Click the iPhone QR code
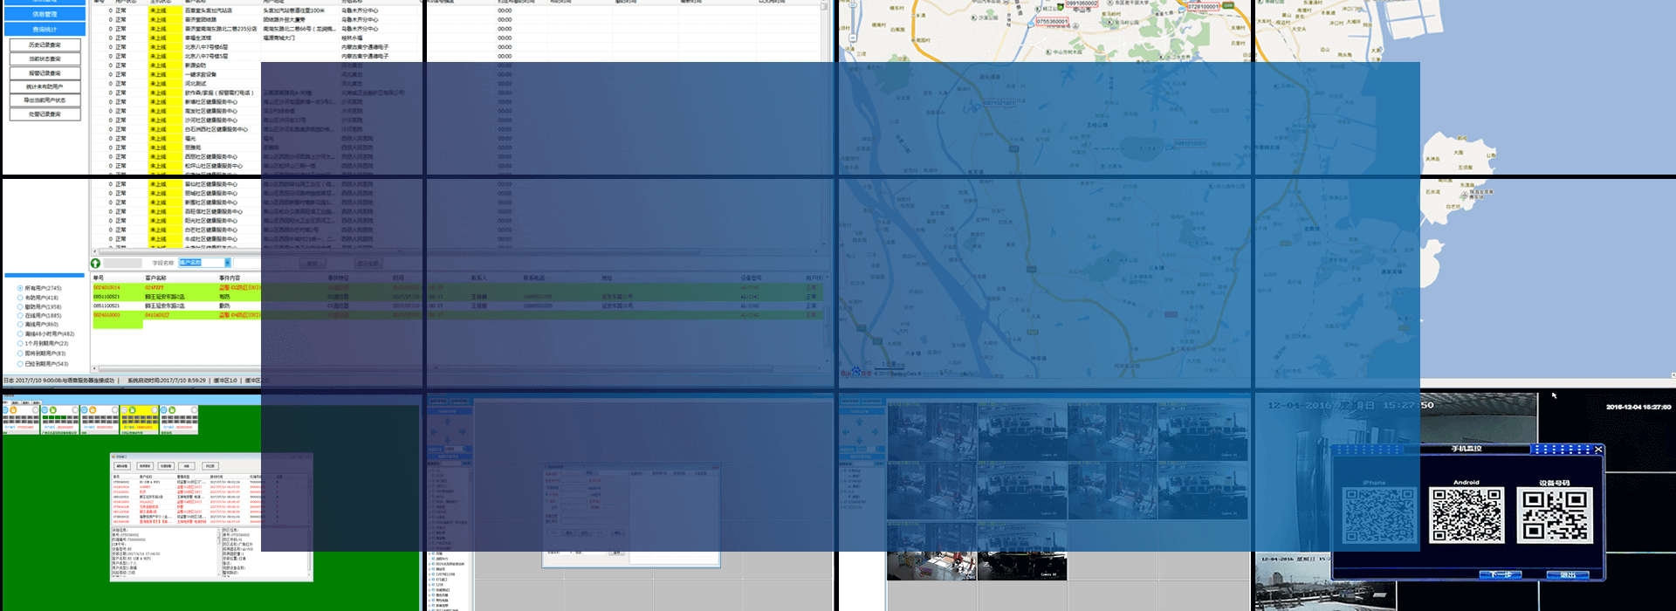 (x=1381, y=515)
